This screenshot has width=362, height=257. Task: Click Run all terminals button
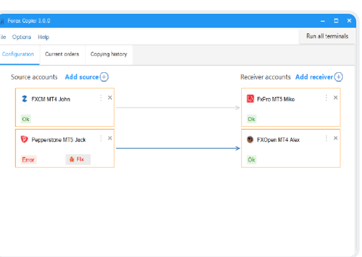pos(327,36)
